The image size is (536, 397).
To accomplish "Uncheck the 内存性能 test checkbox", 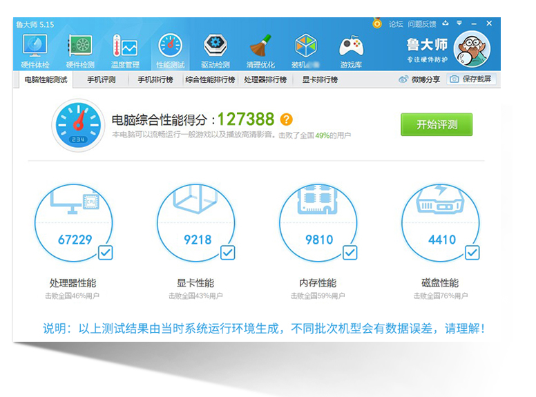I will pyautogui.click(x=350, y=253).
